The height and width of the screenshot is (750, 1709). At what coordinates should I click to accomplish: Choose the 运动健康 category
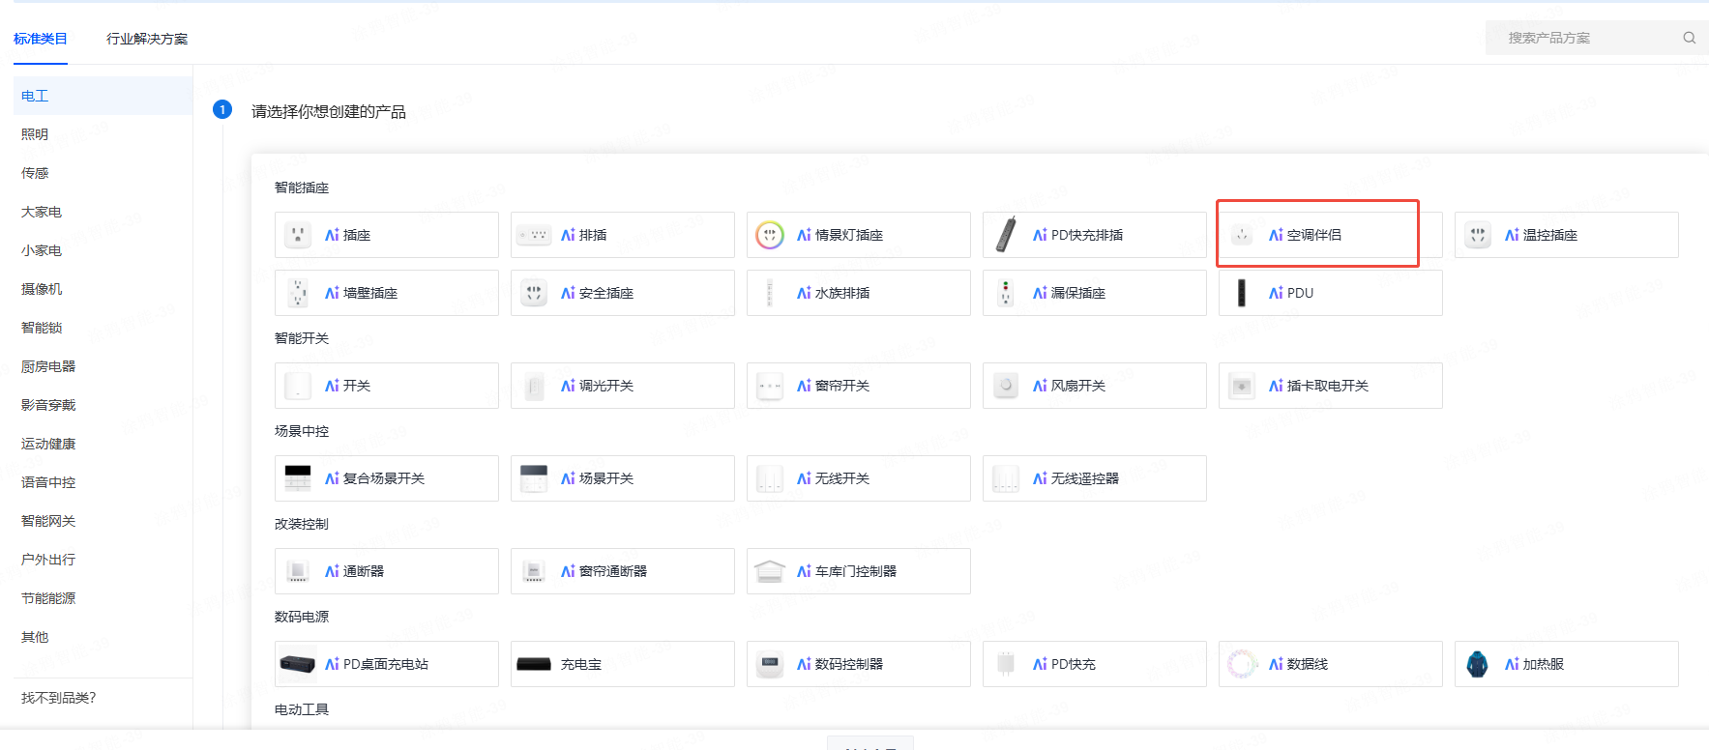[x=103, y=444]
